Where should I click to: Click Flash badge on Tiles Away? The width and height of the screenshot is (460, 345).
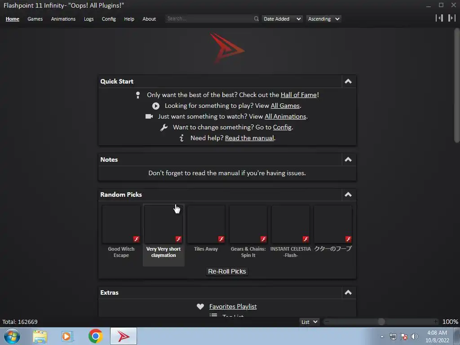(221, 239)
